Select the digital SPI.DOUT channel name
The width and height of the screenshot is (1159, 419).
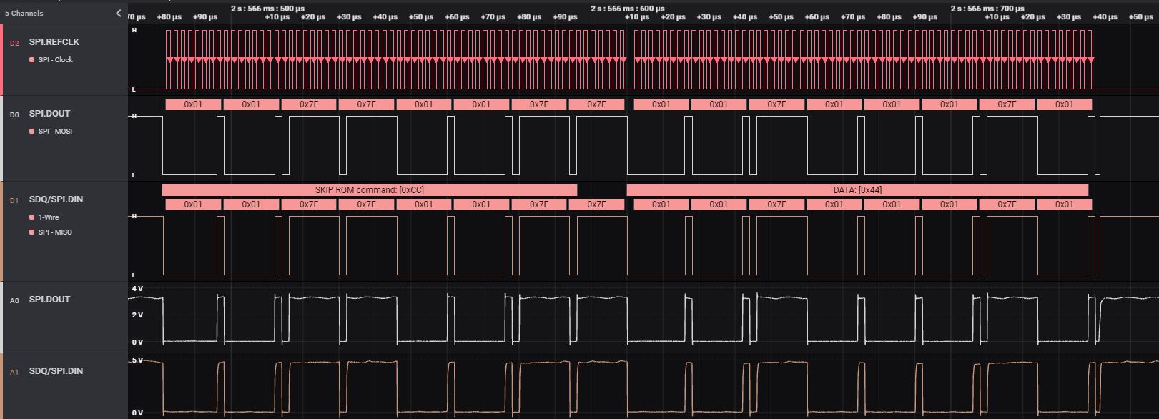pos(49,114)
